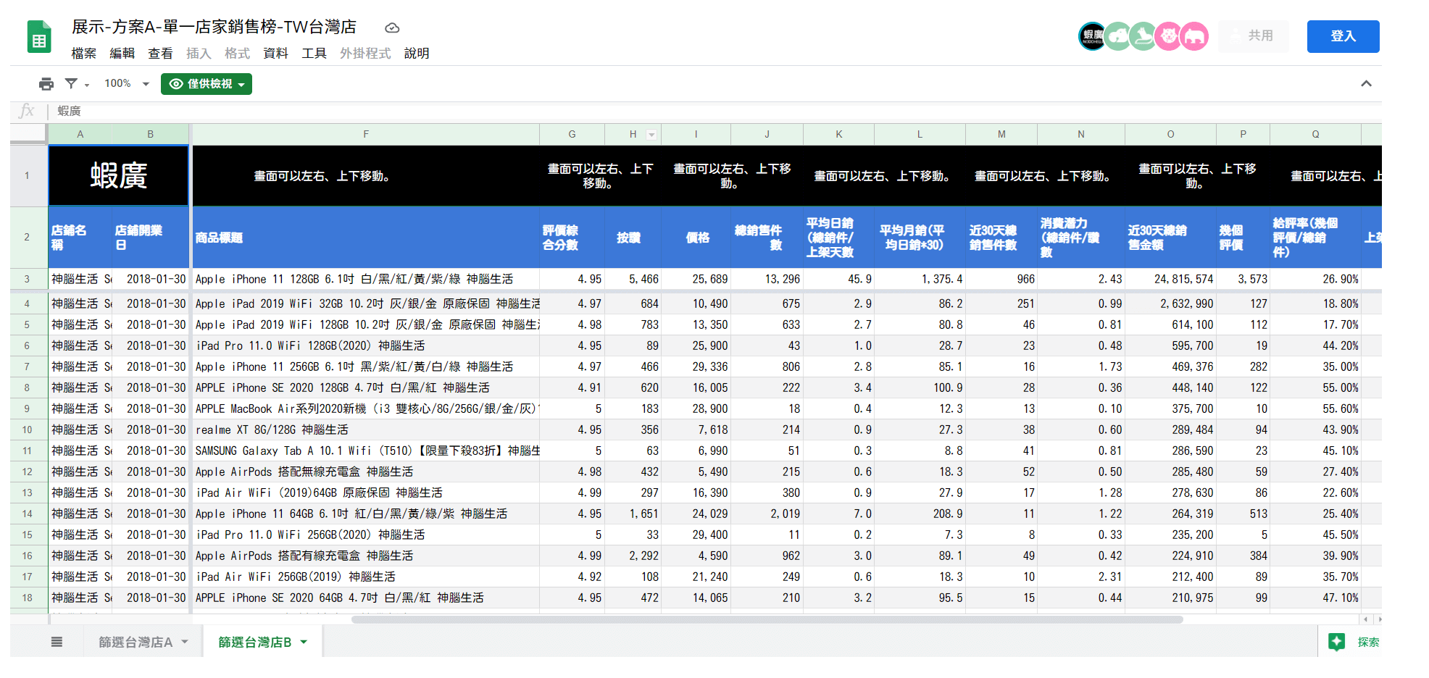Open the filter views funnel icon
Viewport: 1429px width, 678px height.
click(72, 84)
